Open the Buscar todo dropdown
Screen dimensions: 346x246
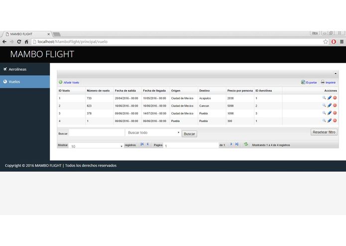click(x=153, y=132)
